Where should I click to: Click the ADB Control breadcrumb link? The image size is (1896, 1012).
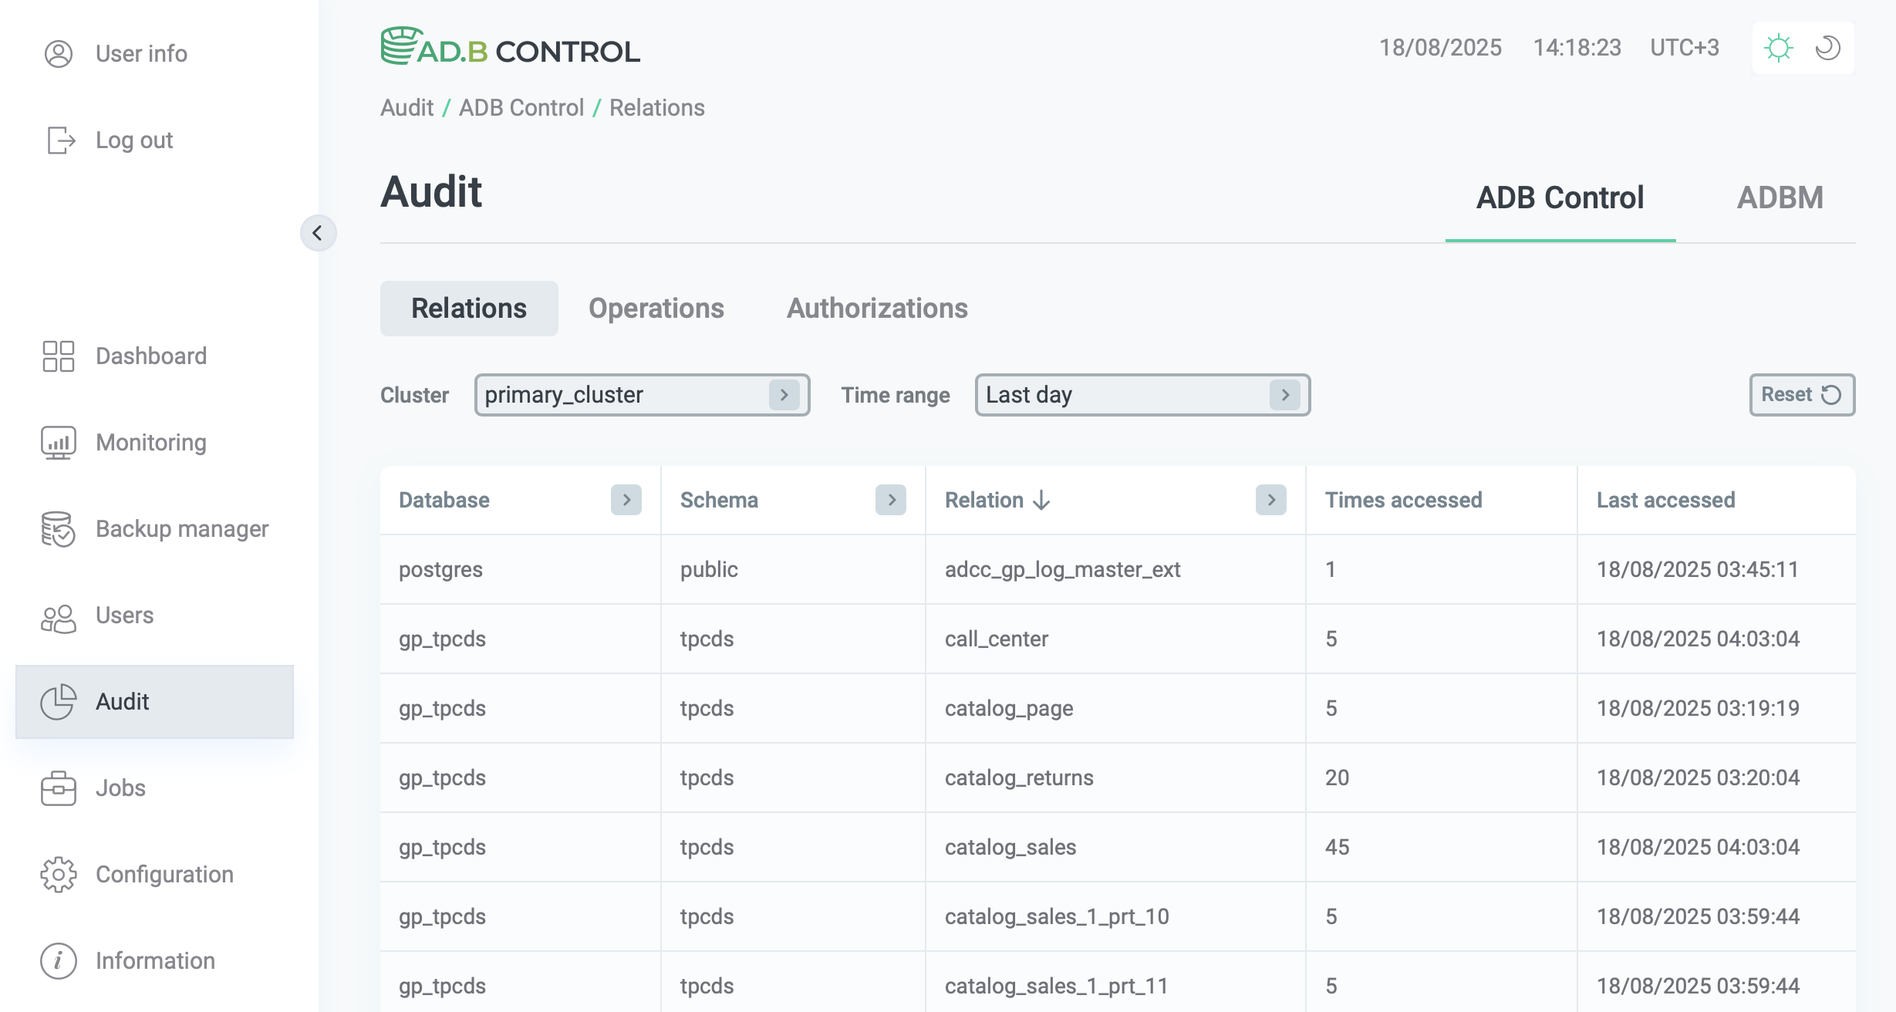coord(521,108)
